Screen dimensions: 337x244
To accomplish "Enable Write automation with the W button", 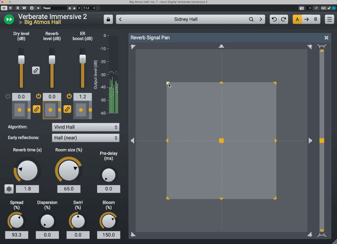I will point(24,7).
